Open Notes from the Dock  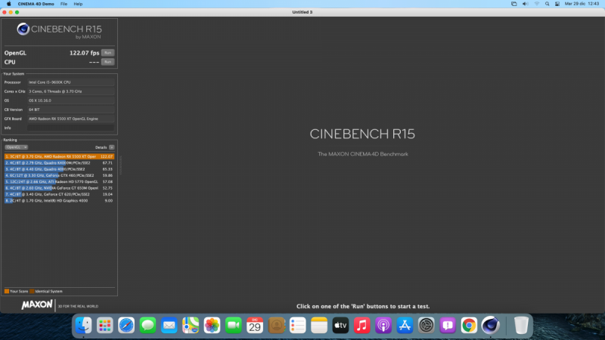(x=319, y=326)
